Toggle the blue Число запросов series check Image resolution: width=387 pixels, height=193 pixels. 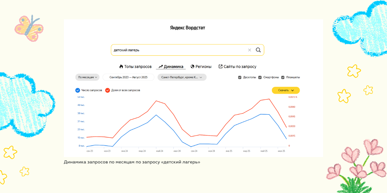[x=77, y=90]
